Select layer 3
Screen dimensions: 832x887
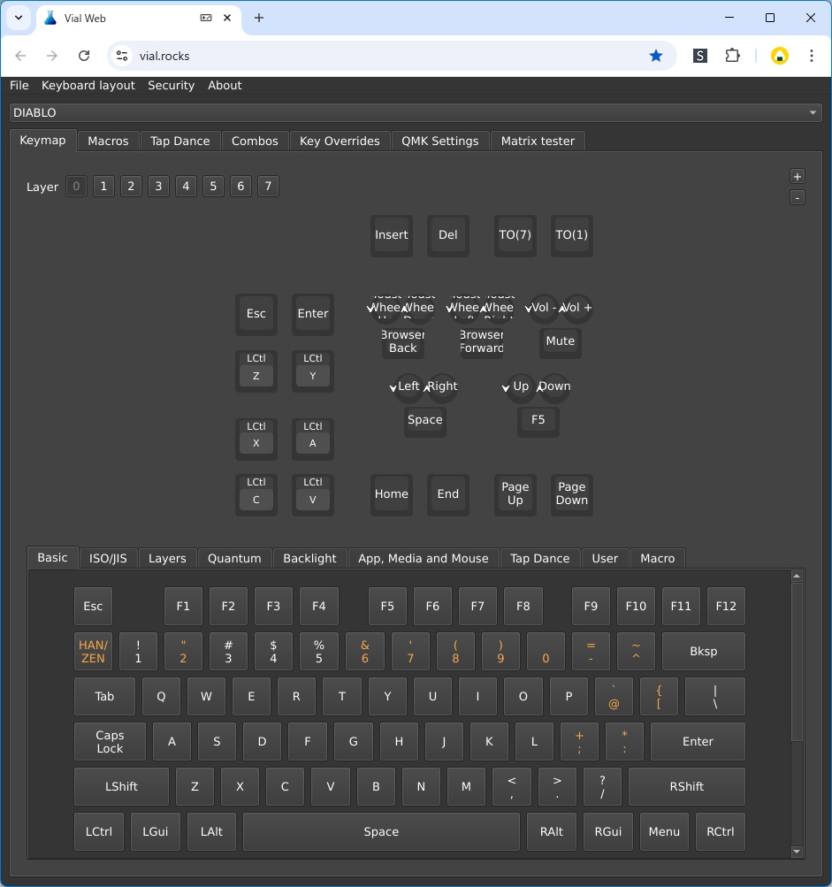point(158,186)
